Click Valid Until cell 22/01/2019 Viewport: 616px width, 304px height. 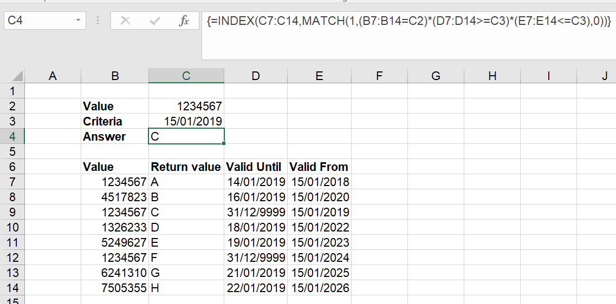[x=256, y=288]
